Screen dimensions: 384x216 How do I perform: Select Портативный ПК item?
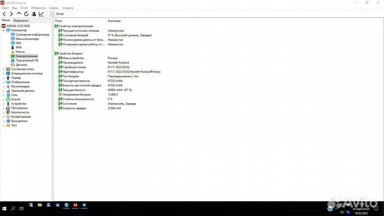point(27,60)
